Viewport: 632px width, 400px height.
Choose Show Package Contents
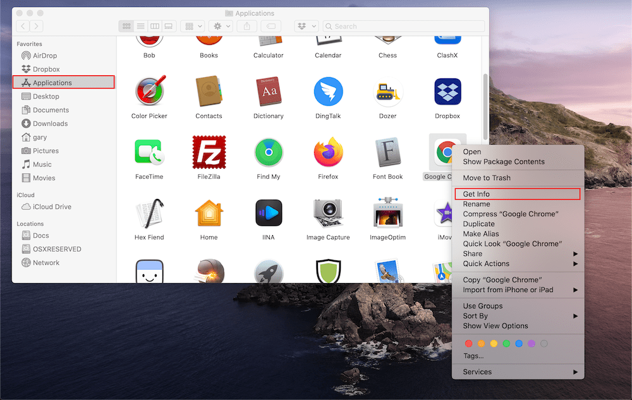pyautogui.click(x=518, y=162)
